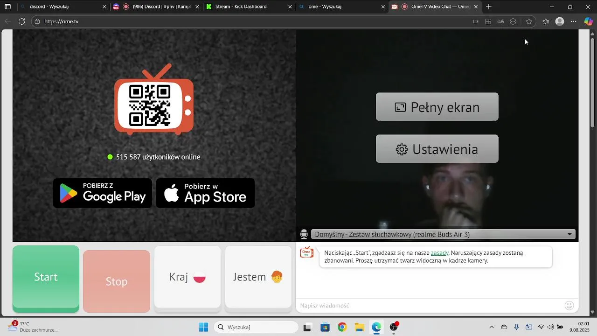
Task: Click the OmeTV avatar icon in chat
Action: pyautogui.click(x=306, y=252)
